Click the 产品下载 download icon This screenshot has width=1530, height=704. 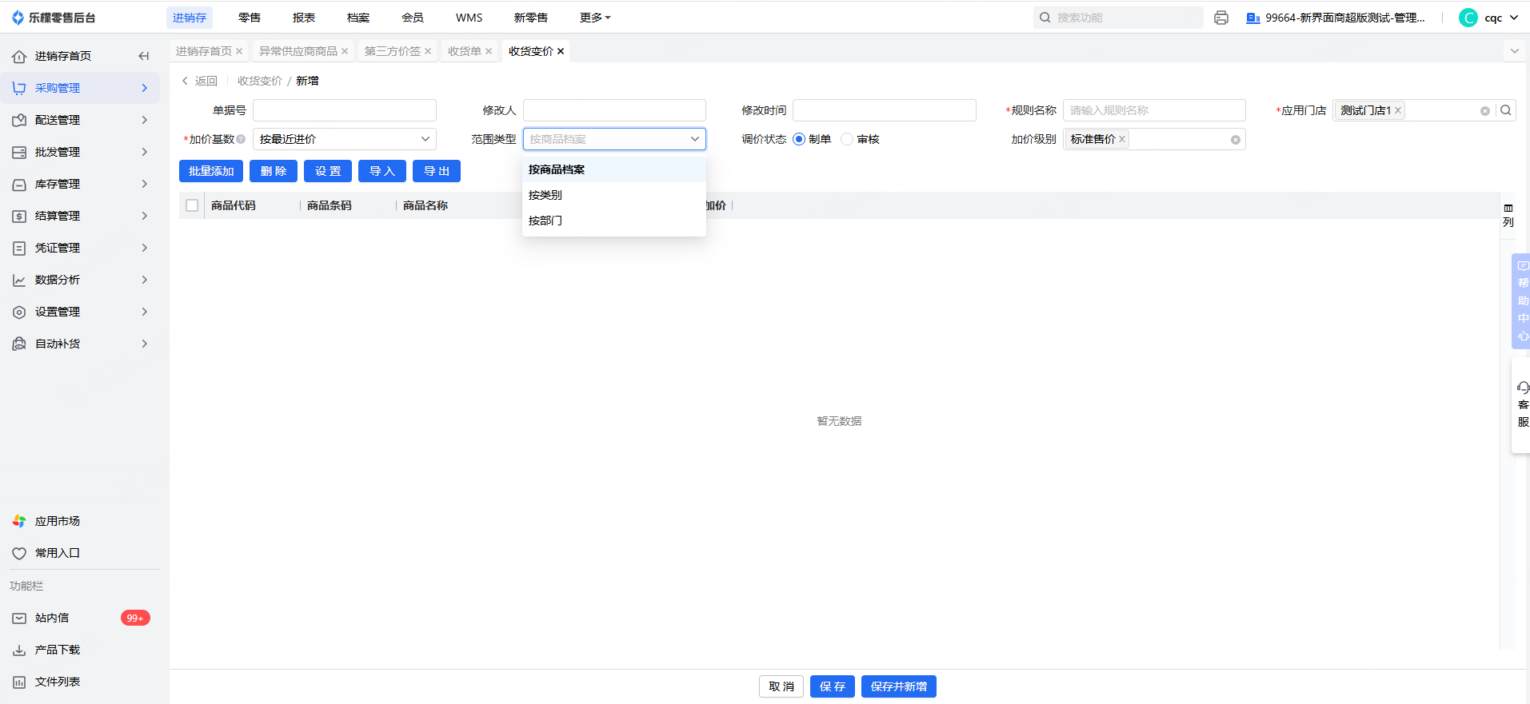coord(19,650)
